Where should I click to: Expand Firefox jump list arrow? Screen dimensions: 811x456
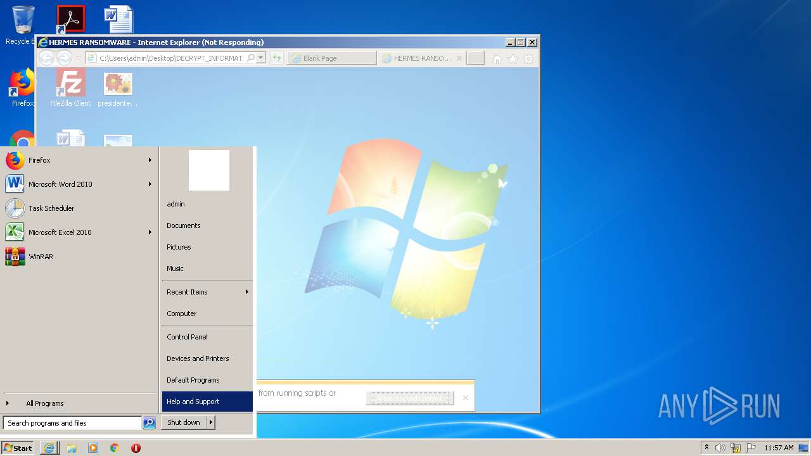[150, 160]
